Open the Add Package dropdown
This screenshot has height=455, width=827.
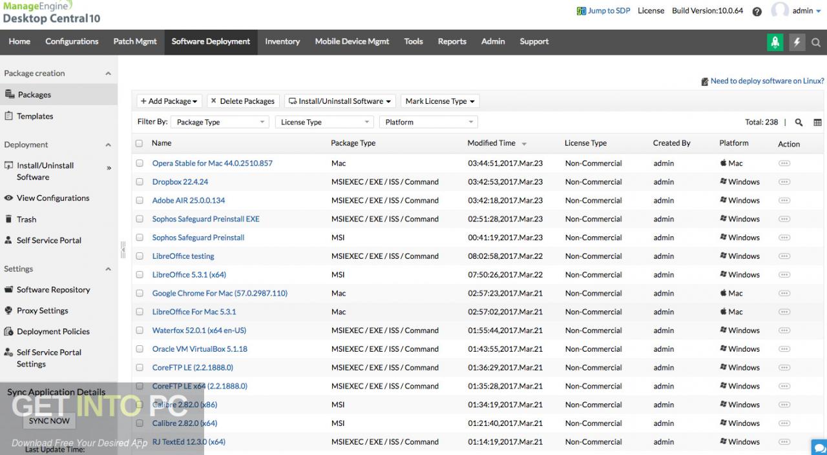coord(169,101)
